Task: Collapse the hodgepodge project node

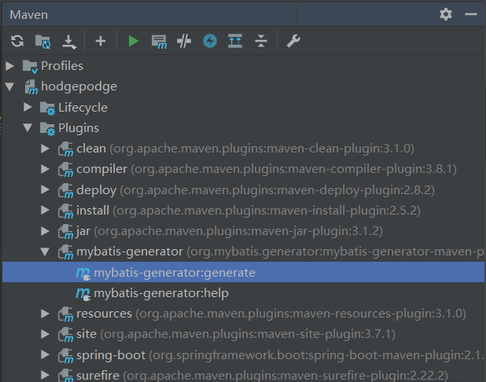Action: click(9, 86)
